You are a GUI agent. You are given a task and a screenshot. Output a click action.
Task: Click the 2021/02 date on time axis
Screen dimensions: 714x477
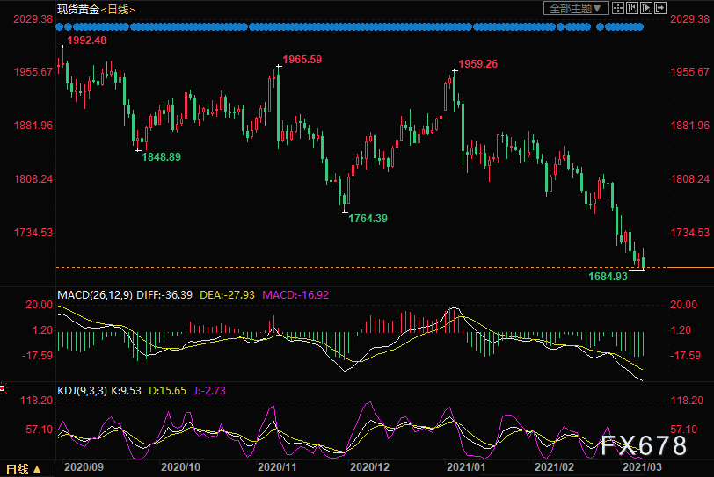click(x=554, y=467)
